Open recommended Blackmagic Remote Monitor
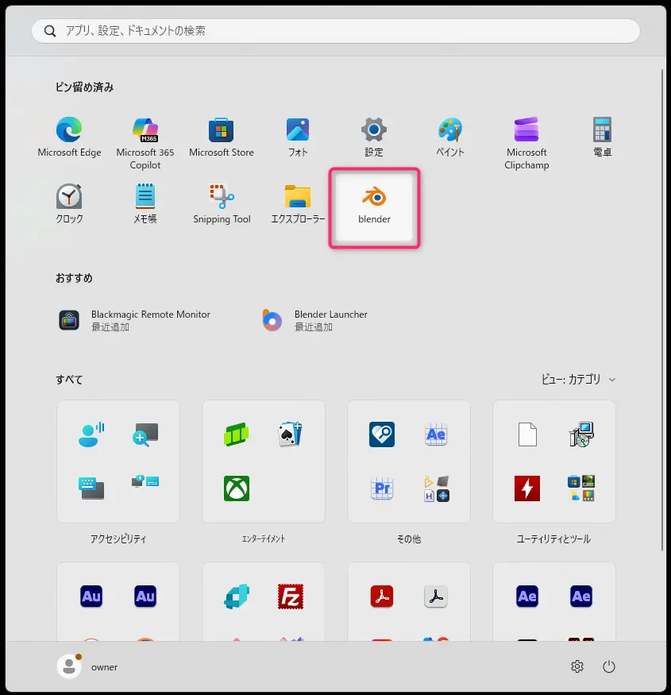 coord(134,320)
